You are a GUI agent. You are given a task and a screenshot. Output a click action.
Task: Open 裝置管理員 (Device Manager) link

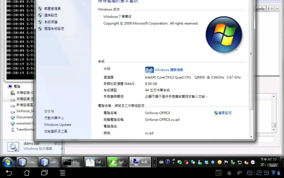[x=52, y=8]
